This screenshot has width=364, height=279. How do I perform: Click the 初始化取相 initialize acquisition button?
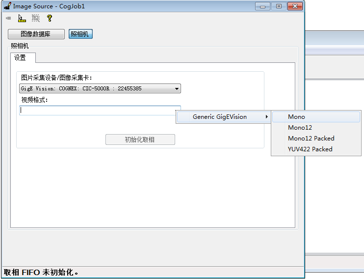(140, 139)
